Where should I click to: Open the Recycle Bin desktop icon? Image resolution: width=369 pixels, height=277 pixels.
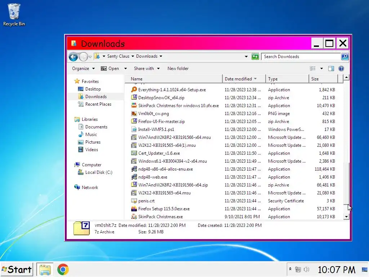click(x=14, y=14)
